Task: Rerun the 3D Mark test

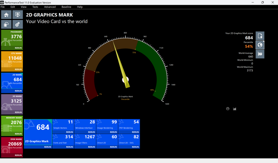Action: (x=18, y=112)
